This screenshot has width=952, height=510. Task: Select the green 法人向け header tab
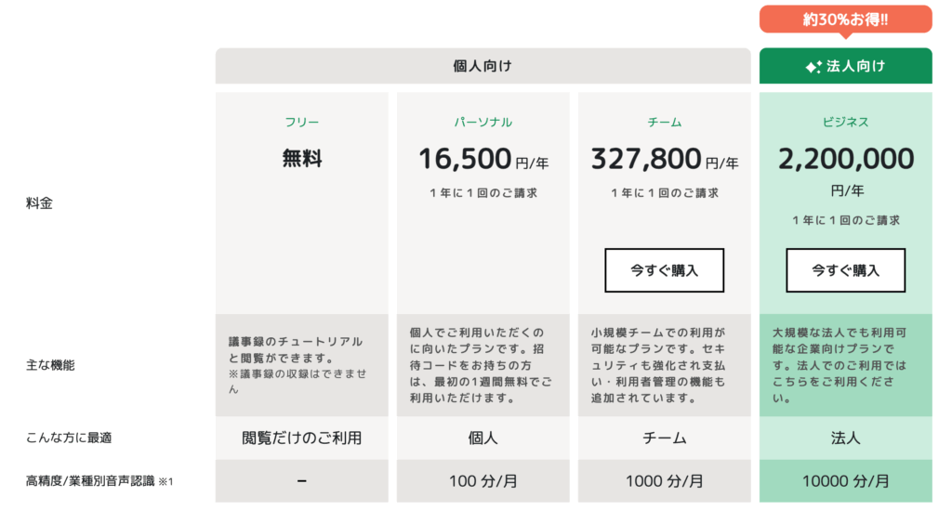pyautogui.click(x=846, y=66)
